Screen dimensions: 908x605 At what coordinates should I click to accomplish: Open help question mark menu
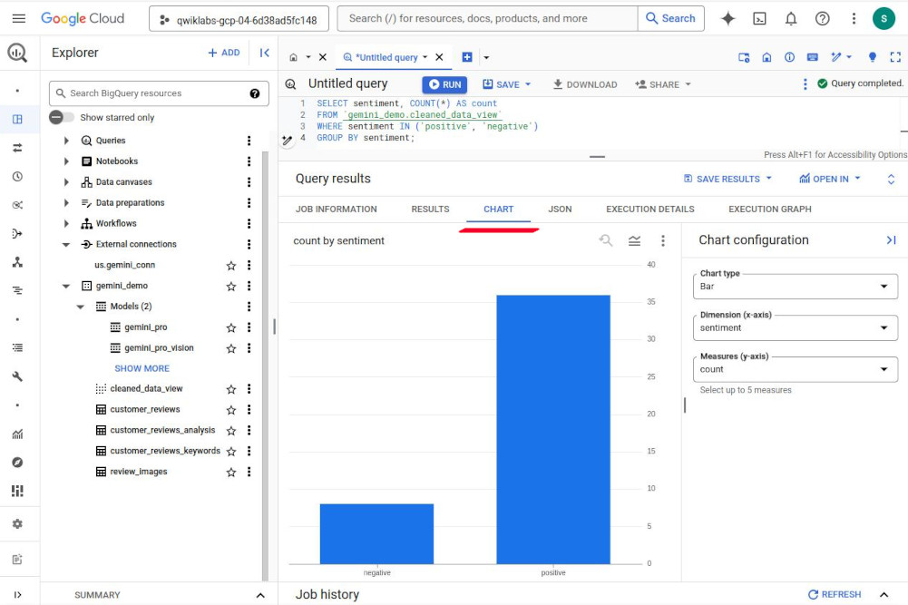pyautogui.click(x=822, y=18)
